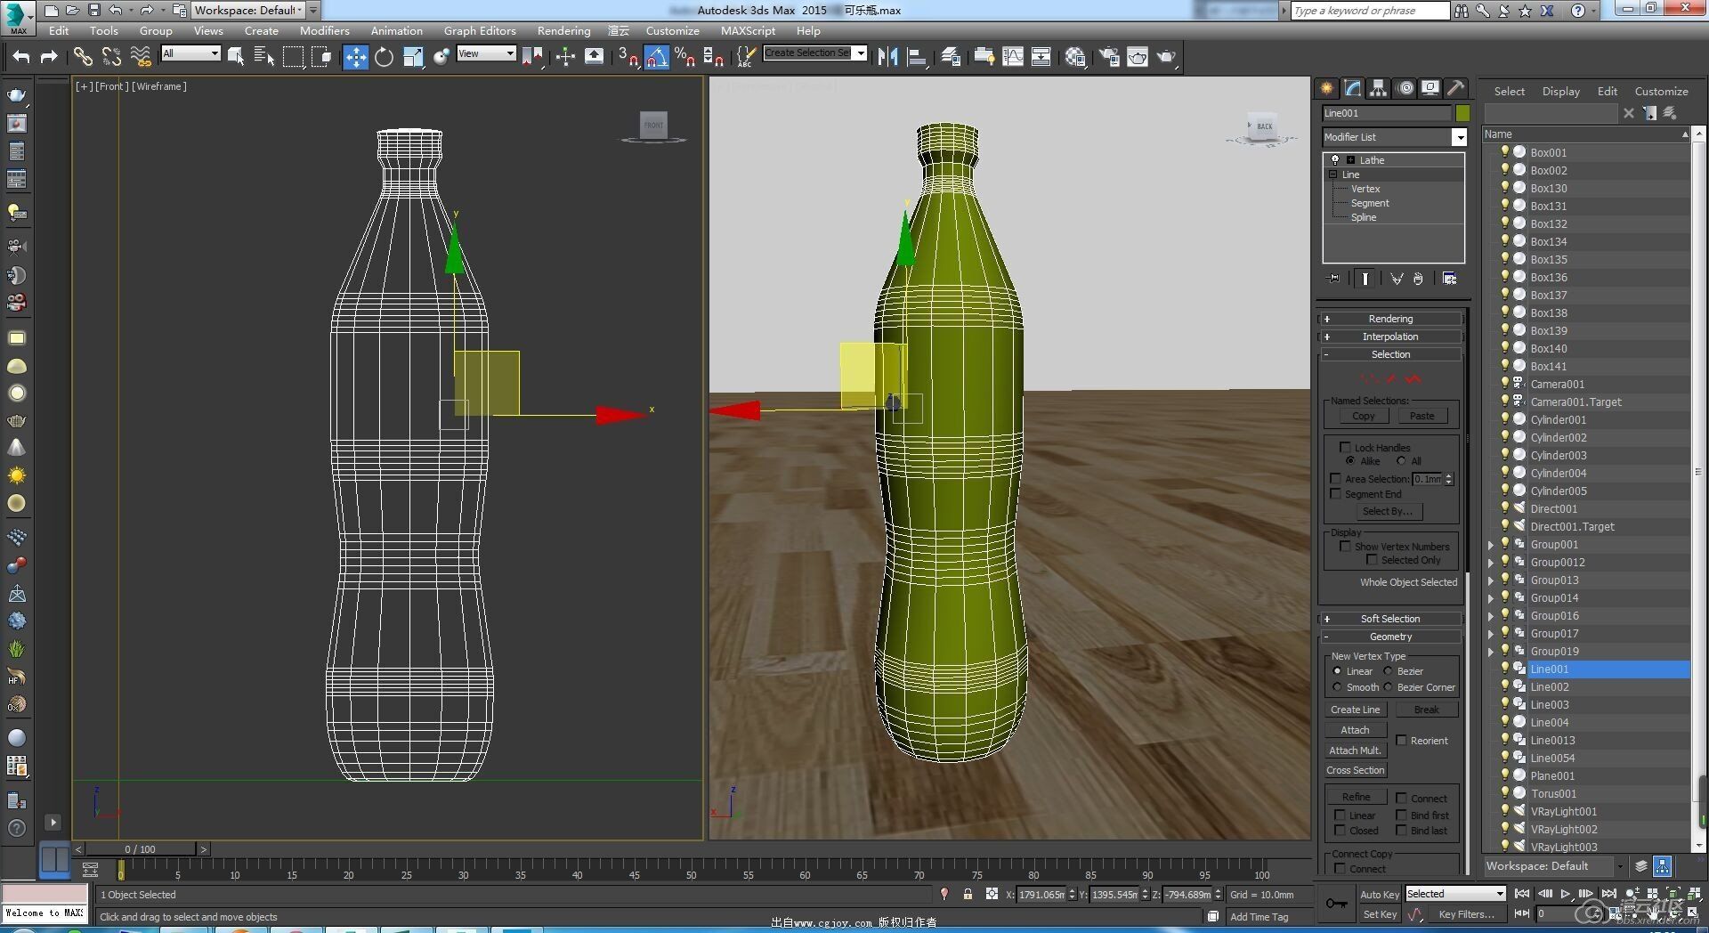The height and width of the screenshot is (933, 1709).
Task: Click the Redo arrow in main toolbar
Action: pyautogui.click(x=50, y=57)
